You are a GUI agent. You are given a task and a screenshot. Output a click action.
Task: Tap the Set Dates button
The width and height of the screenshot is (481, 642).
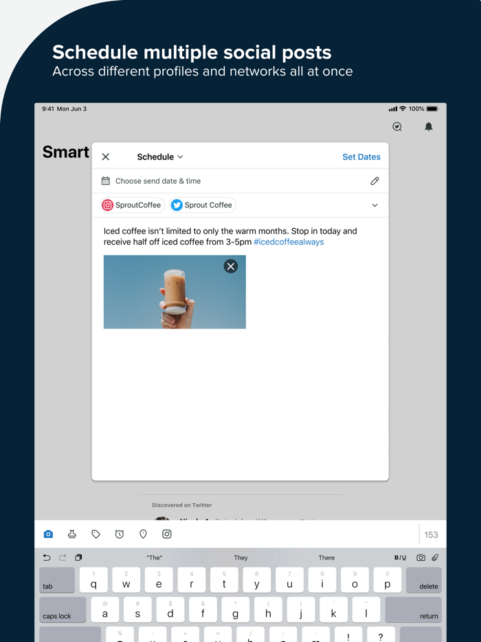tap(361, 157)
